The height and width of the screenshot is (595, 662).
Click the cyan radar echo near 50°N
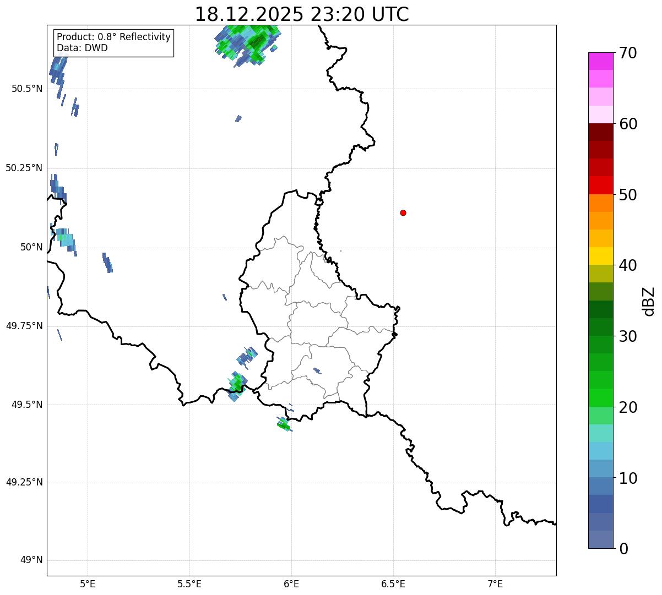66,241
